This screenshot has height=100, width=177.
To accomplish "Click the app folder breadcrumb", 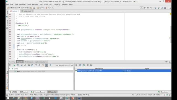I will (x=33, y=8).
